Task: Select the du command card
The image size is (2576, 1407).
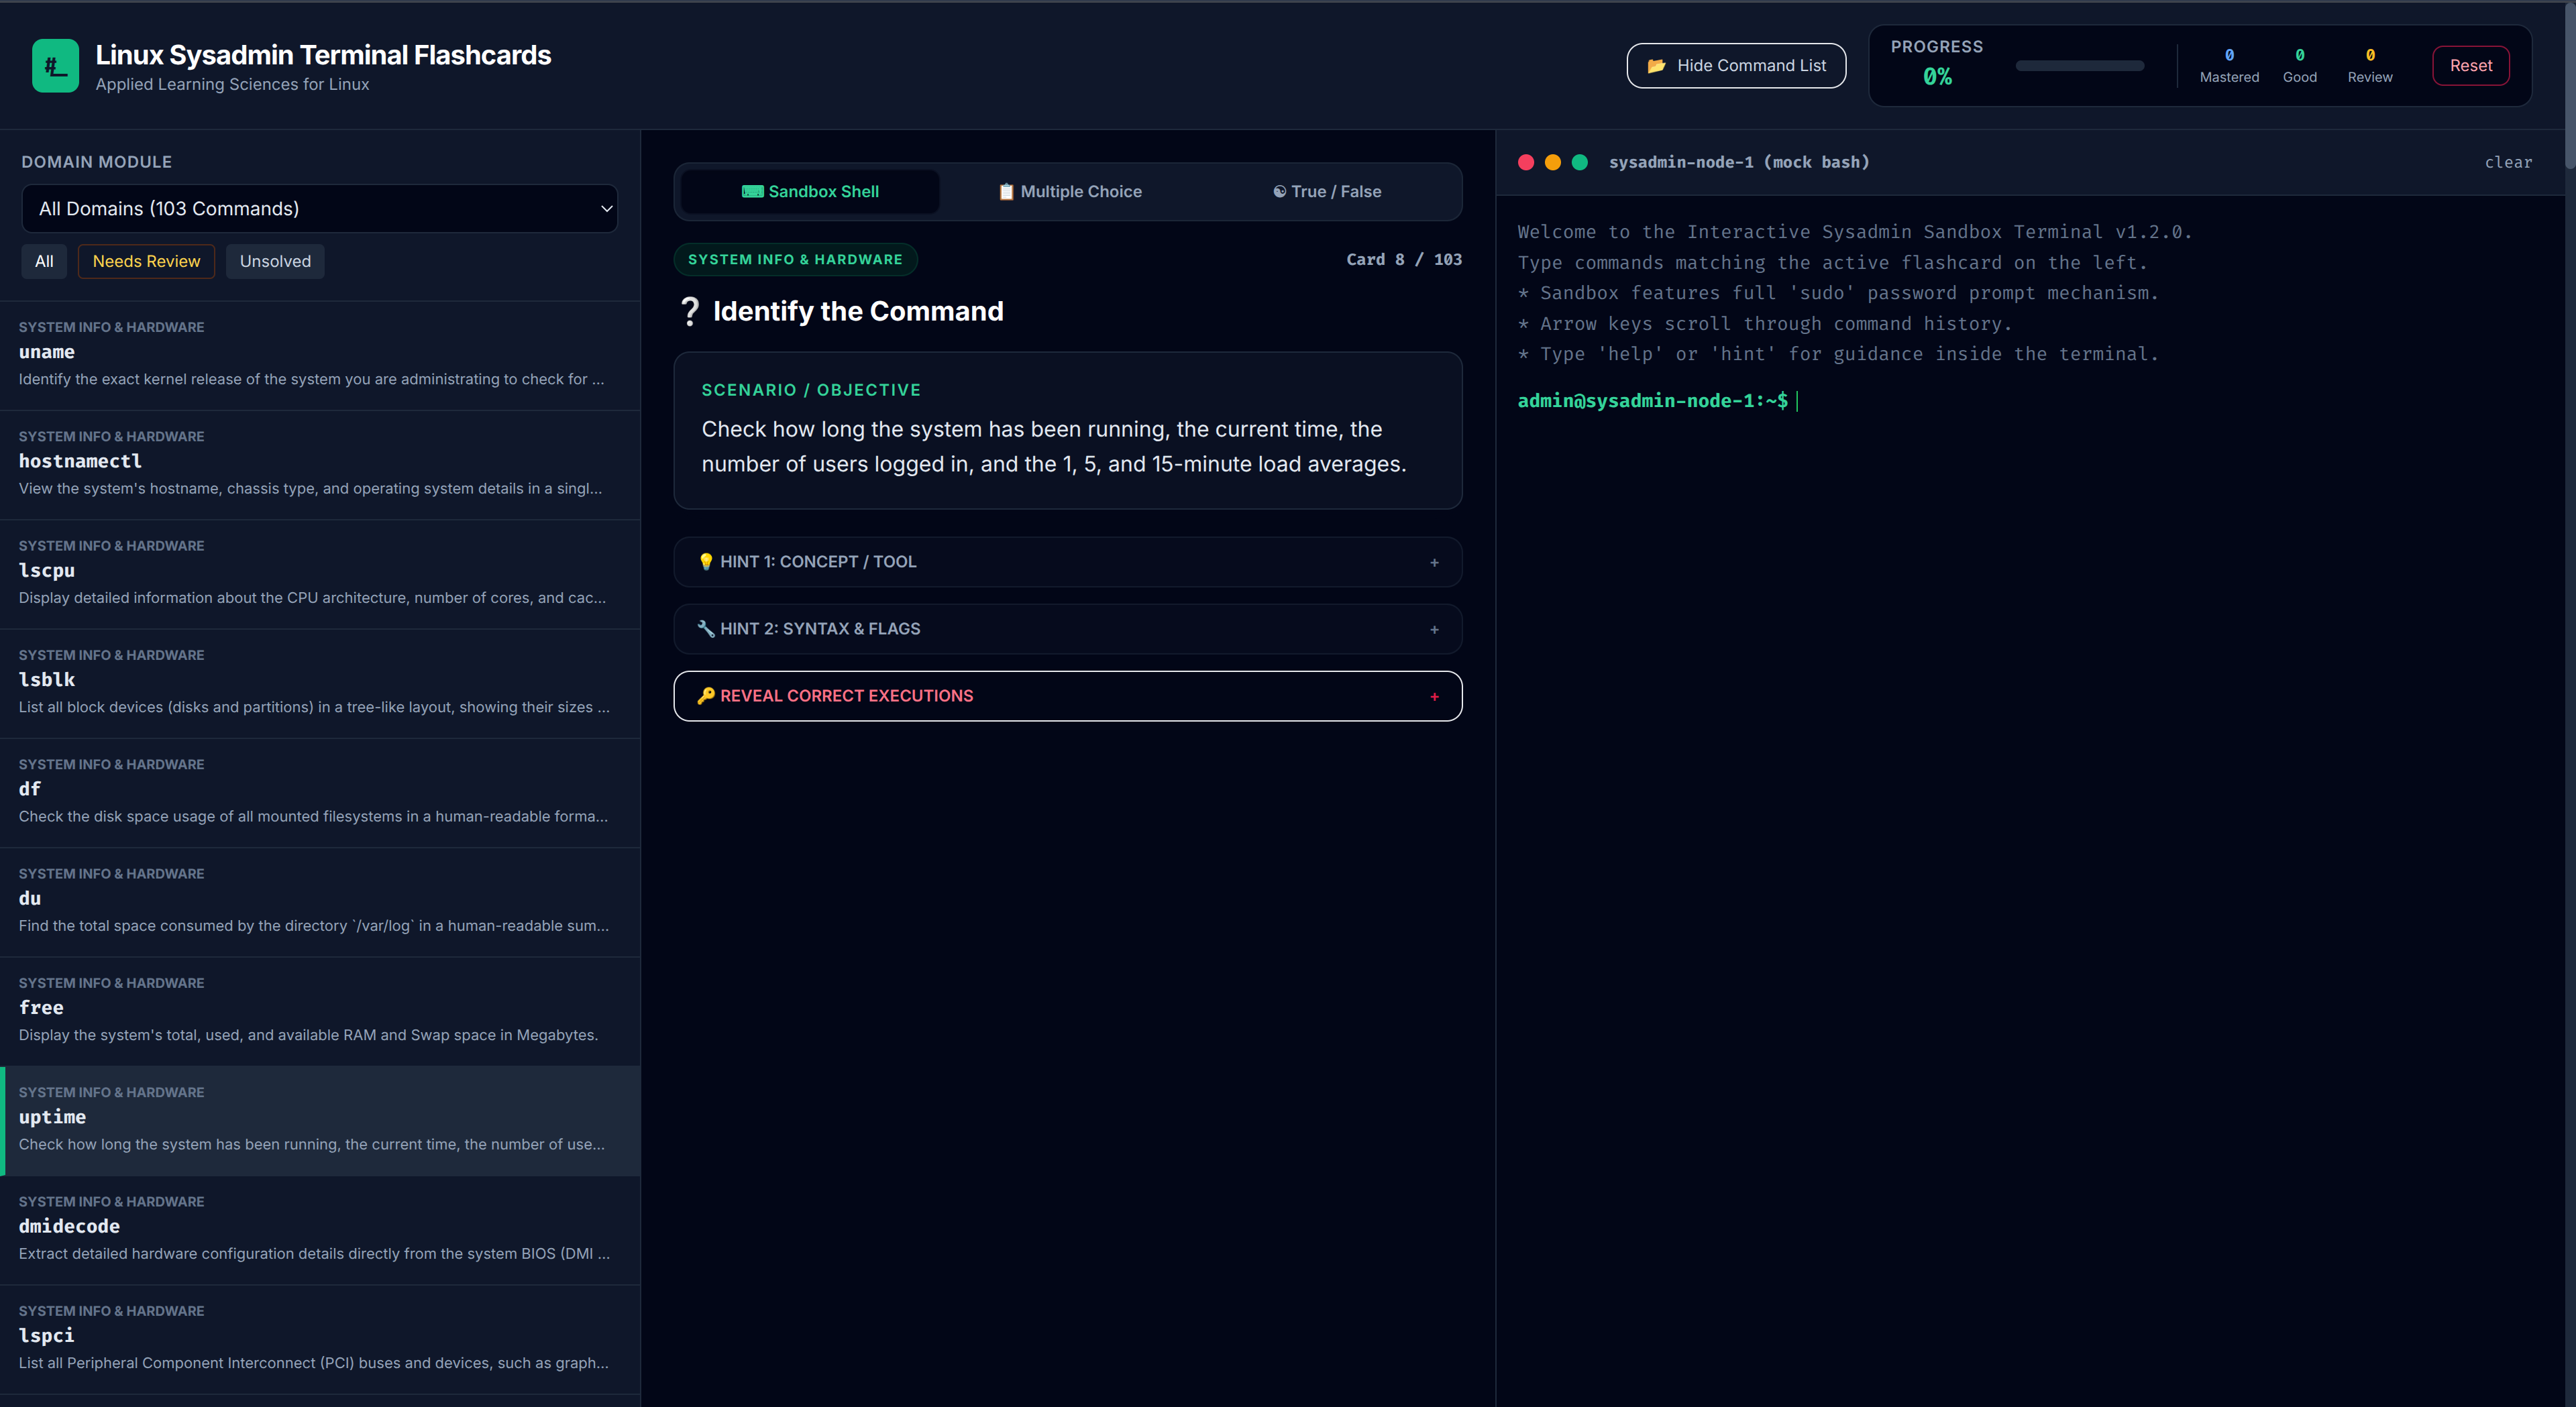Action: point(320,902)
